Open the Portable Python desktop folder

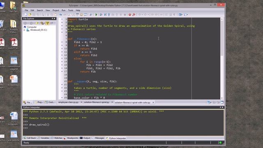pyautogui.click(x=14, y=26)
